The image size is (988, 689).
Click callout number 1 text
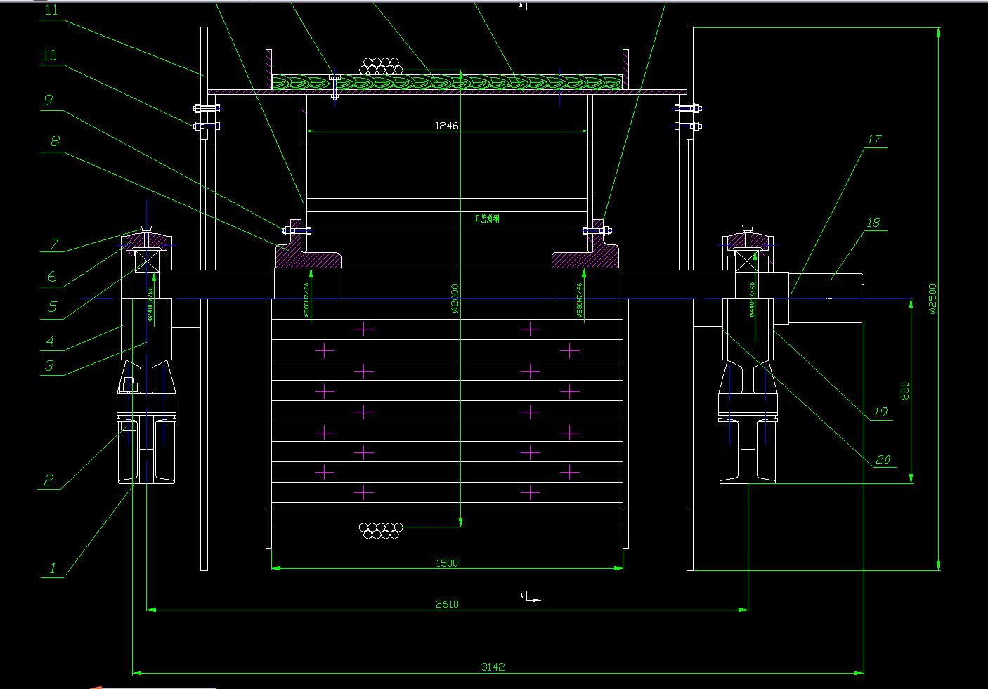(x=52, y=568)
